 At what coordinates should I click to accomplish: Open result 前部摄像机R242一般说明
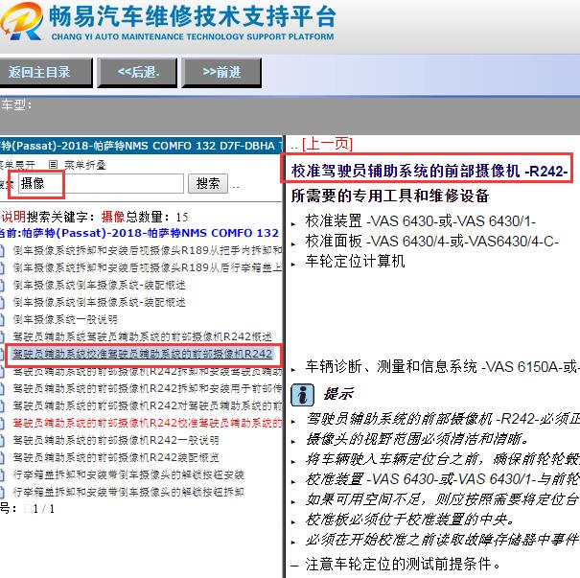[x=116, y=440]
